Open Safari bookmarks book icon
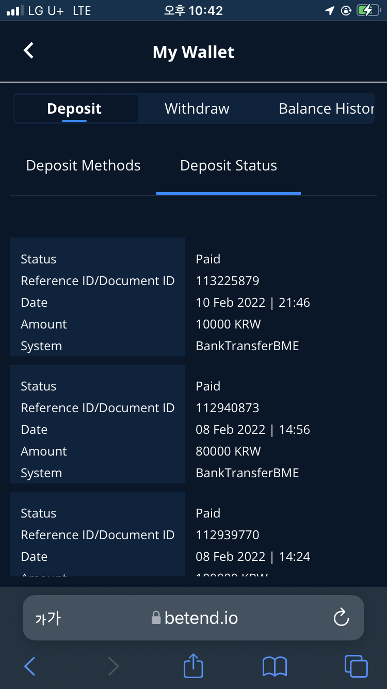This screenshot has height=689, width=387. (275, 666)
